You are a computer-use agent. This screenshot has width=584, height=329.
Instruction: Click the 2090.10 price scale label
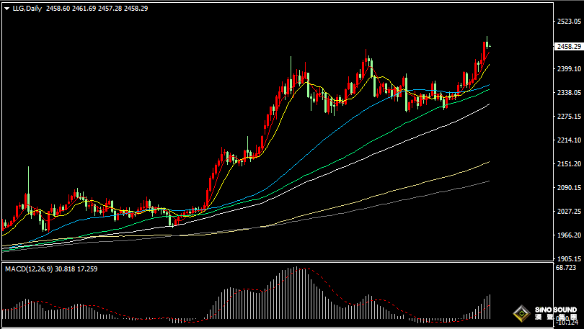click(569, 188)
